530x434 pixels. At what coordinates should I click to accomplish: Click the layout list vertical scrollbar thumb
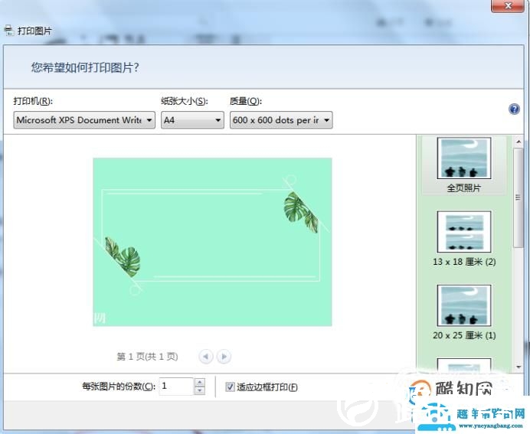[x=519, y=195]
